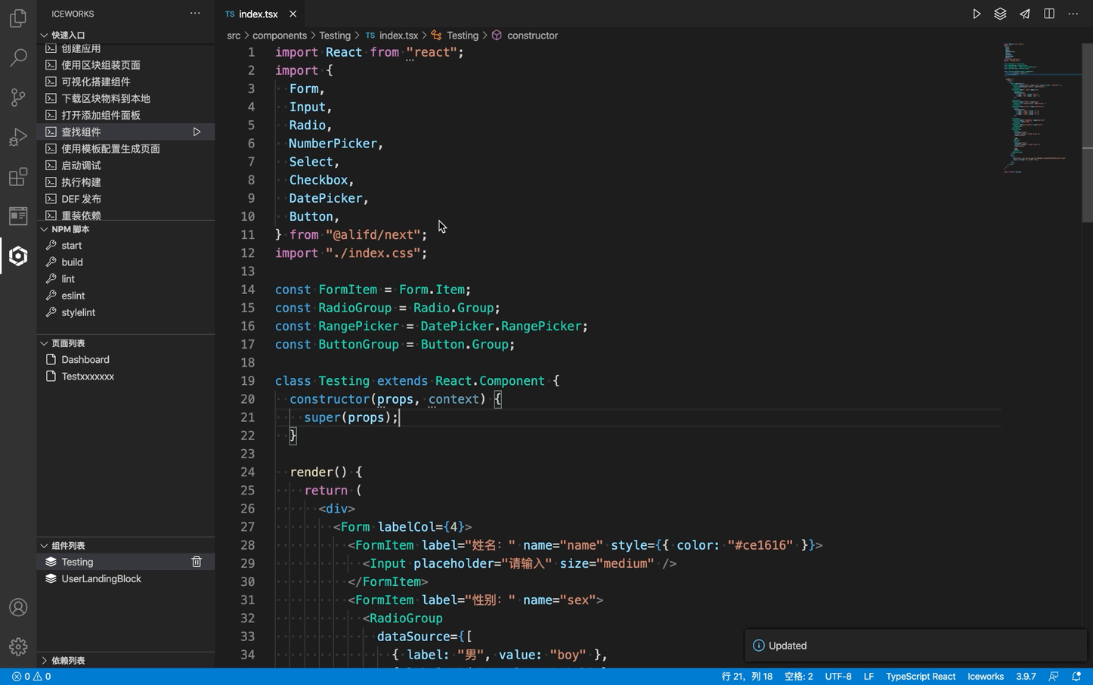Image resolution: width=1093 pixels, height=685 pixels.
Task: Run the stylelint npm script
Action: (x=125, y=312)
